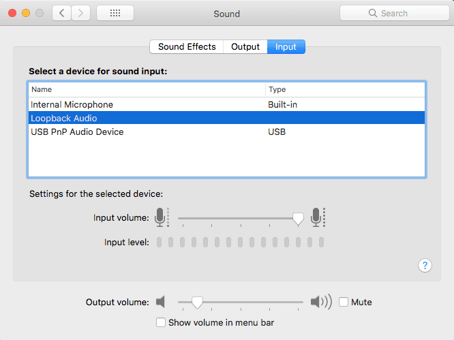Sort devices by the Name column header
Viewport: 454px width, 340px height.
pos(147,89)
